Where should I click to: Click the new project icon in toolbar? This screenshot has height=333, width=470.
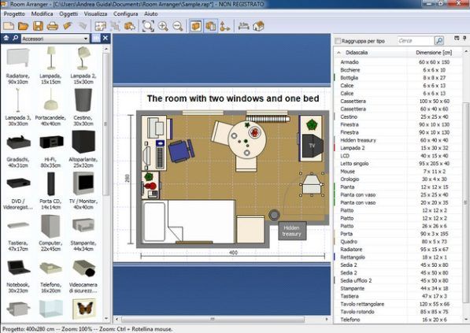click(x=9, y=26)
